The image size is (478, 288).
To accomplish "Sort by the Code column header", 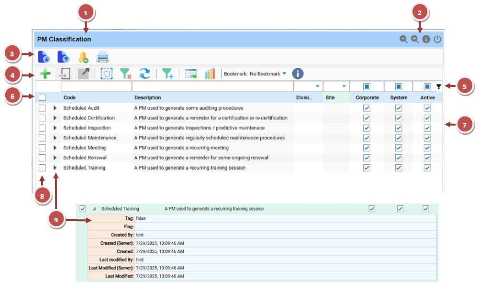I will (x=70, y=97).
